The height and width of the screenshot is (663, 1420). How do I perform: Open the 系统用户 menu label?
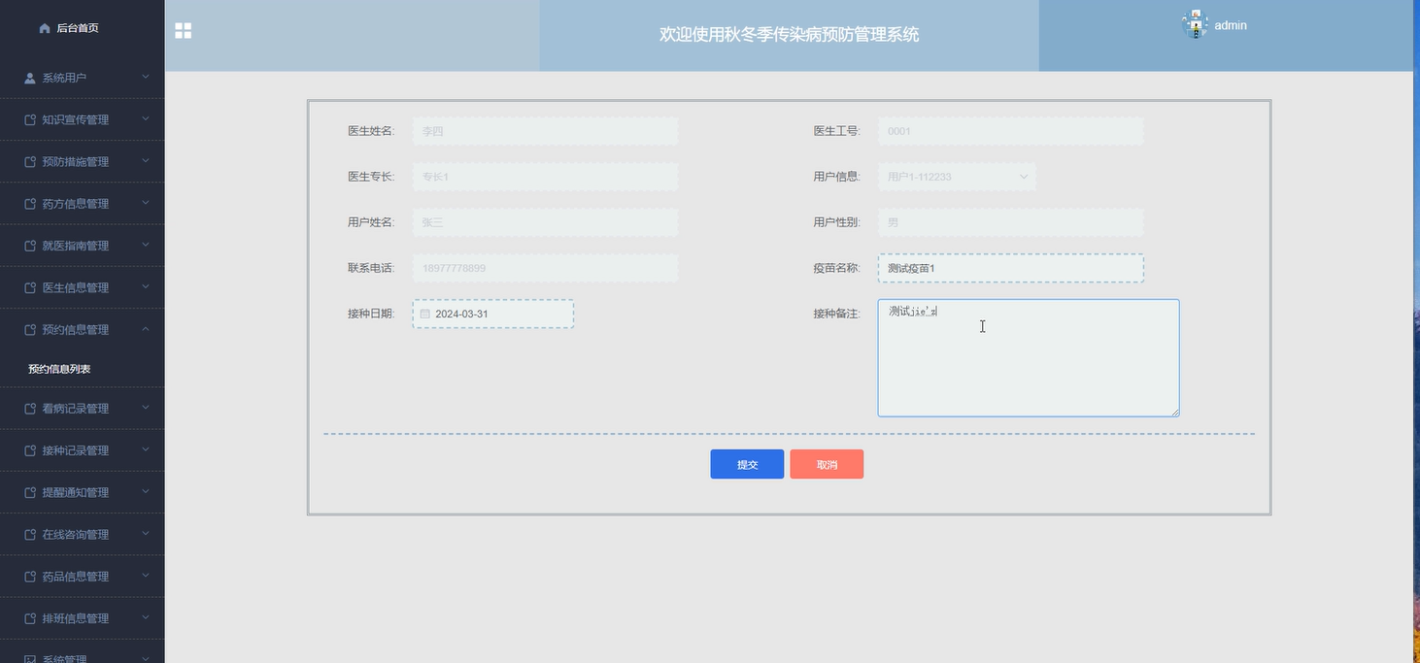click(x=64, y=78)
